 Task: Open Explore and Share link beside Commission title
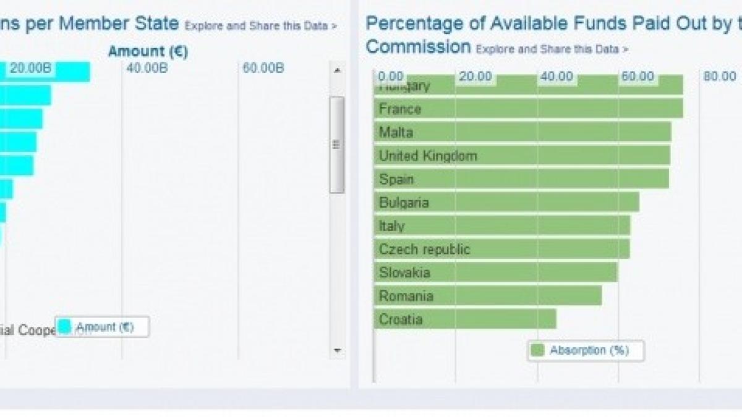(552, 49)
